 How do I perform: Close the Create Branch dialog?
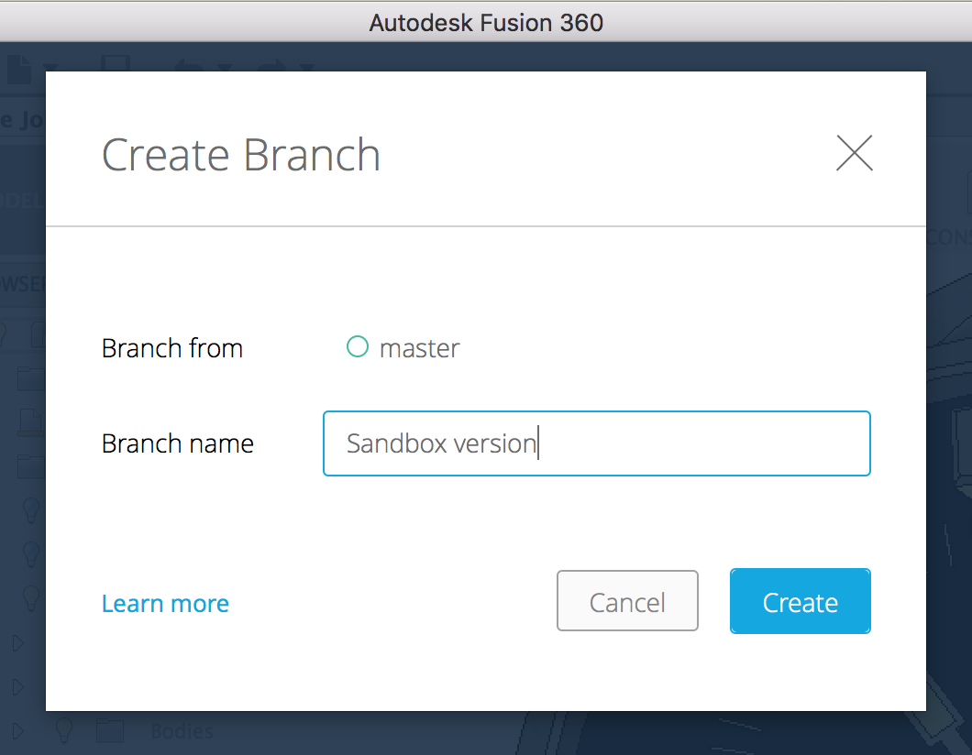pos(854,154)
